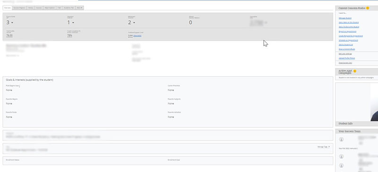
Task: Click the link next to Low support level
Action: 137,36
